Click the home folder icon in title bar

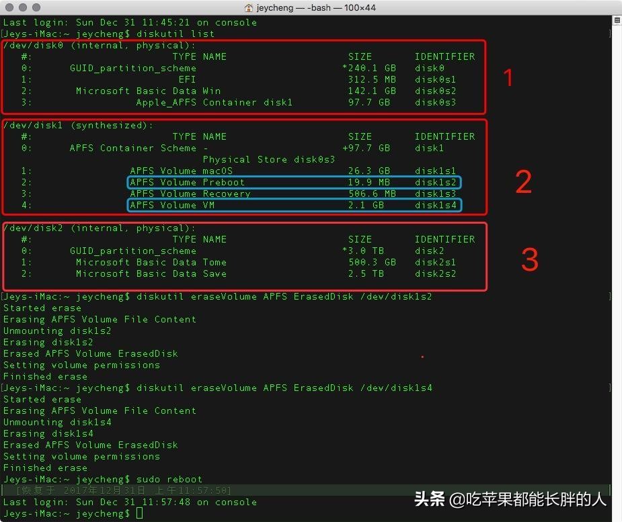tap(249, 7)
